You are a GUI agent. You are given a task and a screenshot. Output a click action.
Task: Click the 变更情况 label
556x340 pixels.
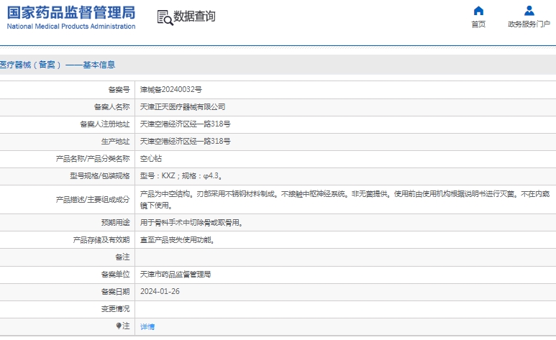coord(116,309)
